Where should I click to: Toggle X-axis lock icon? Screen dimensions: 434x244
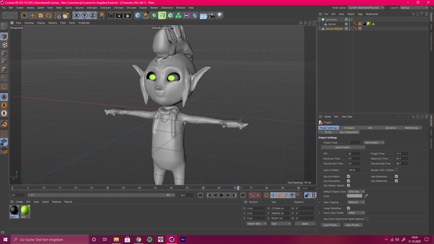(x=76, y=16)
